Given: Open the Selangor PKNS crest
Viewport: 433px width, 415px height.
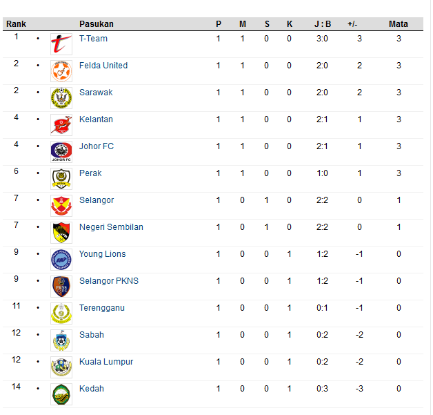Looking at the screenshot, I should coord(61,287).
